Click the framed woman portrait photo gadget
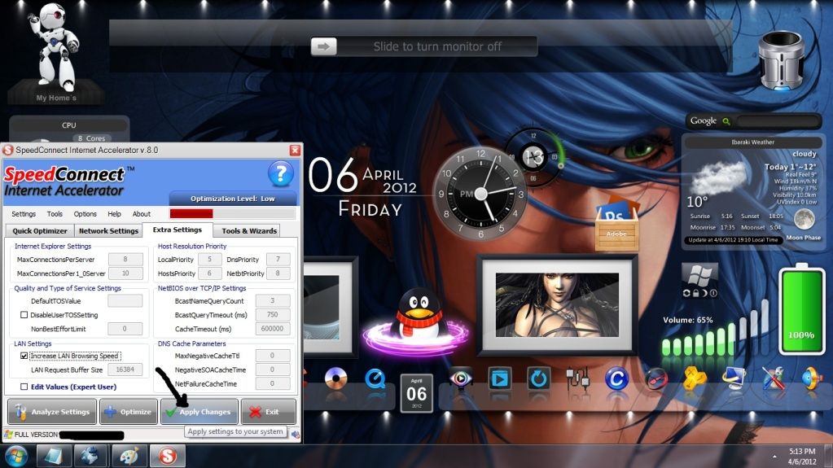This screenshot has height=468, width=833. tap(557, 305)
